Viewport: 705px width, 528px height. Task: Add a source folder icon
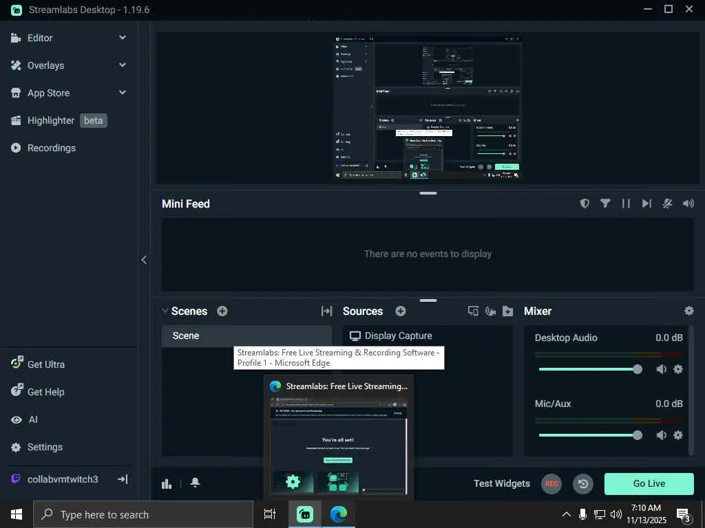click(507, 311)
